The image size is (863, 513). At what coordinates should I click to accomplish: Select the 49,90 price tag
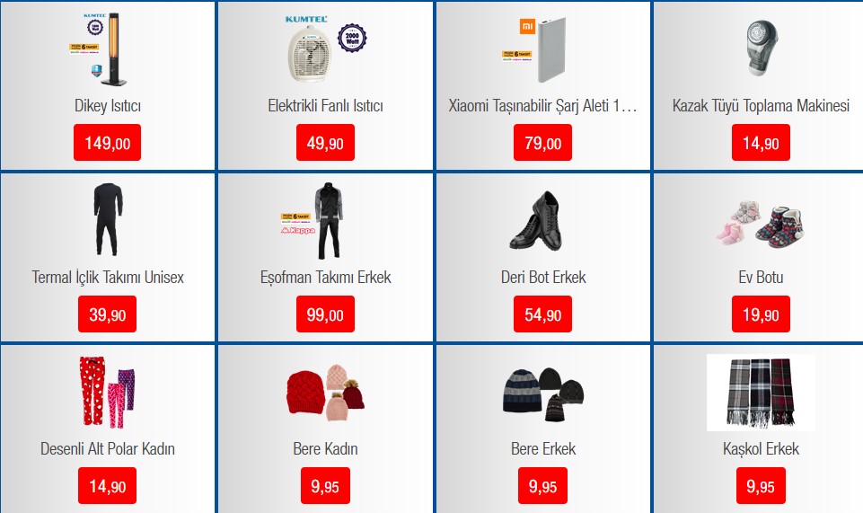pyautogui.click(x=325, y=143)
